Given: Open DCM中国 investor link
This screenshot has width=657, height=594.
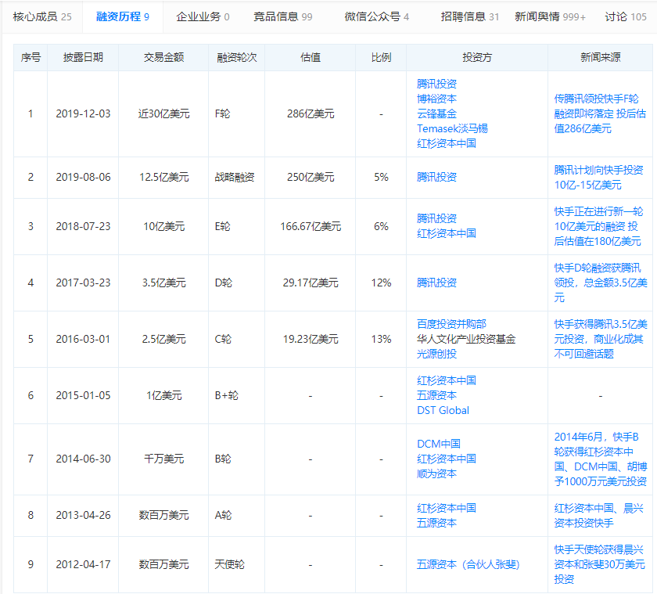Looking at the screenshot, I should click(439, 444).
